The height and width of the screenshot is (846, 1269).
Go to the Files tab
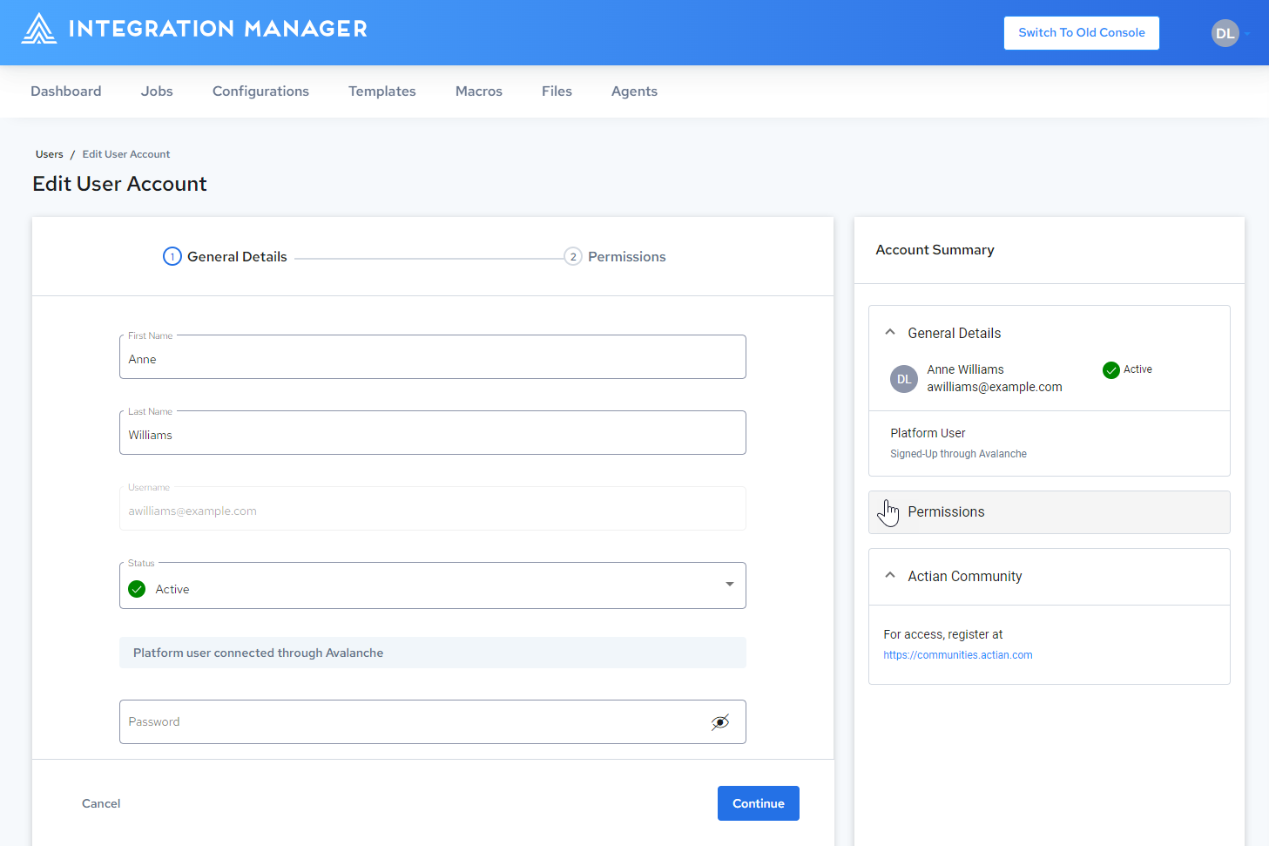[557, 91]
